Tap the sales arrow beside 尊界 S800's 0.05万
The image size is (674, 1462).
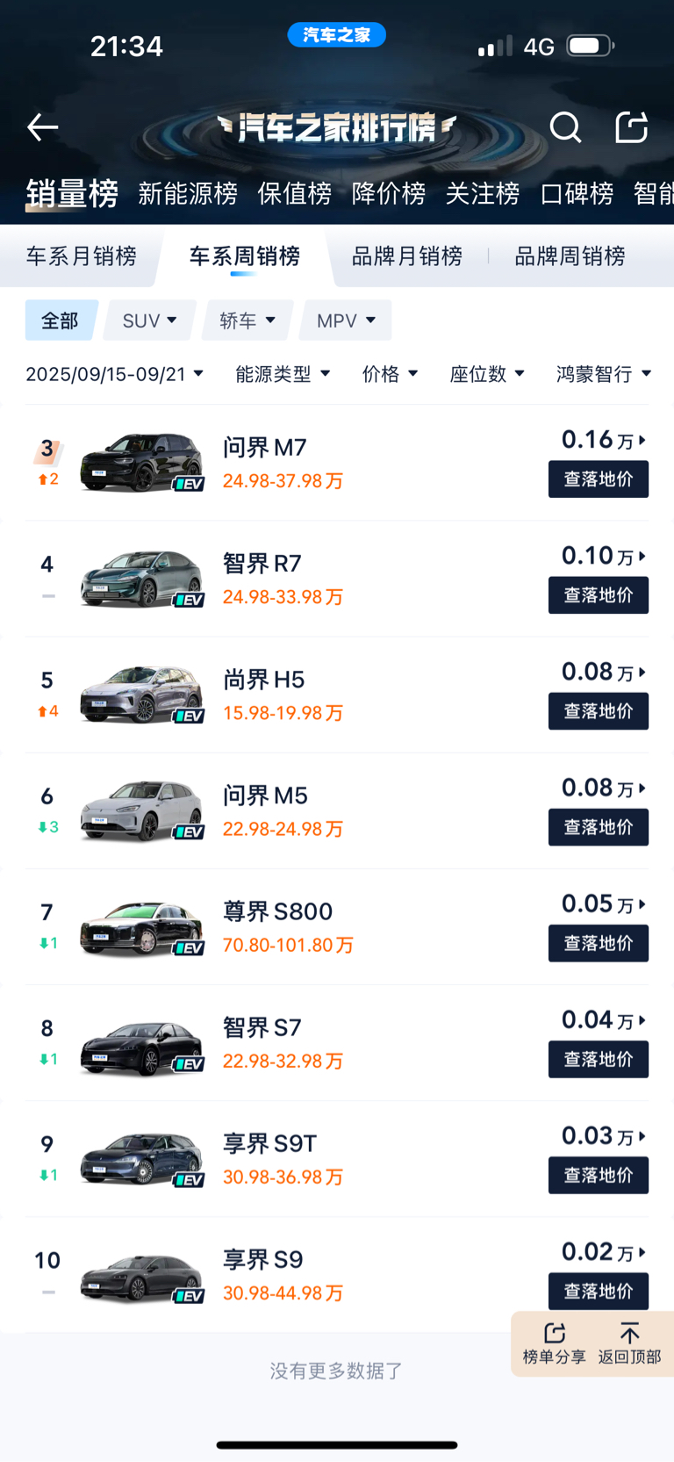click(642, 904)
